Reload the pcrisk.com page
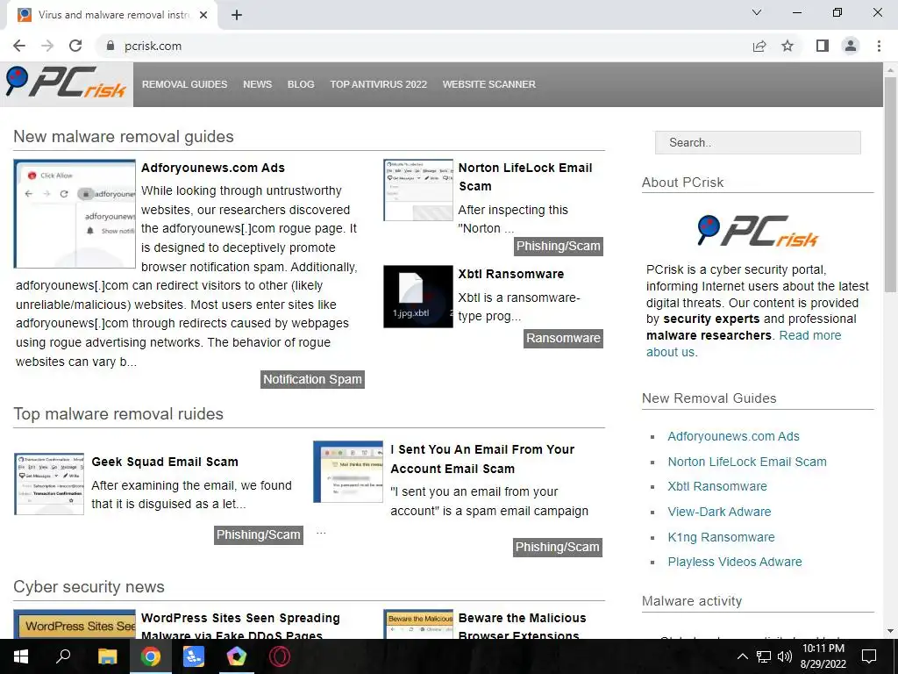This screenshot has width=898, height=674. point(75,46)
